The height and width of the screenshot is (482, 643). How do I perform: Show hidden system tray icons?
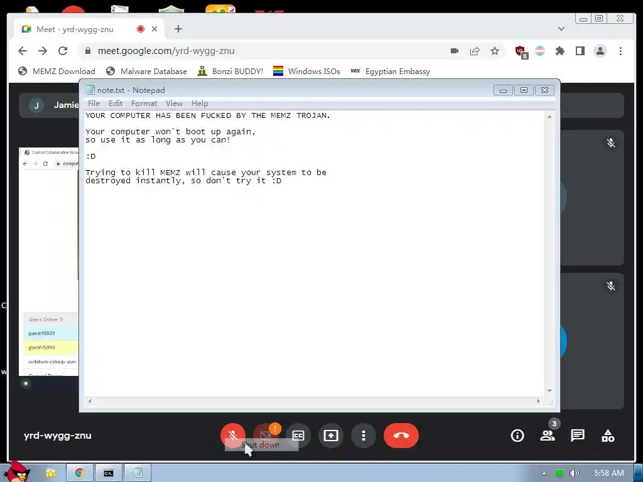[544, 473]
